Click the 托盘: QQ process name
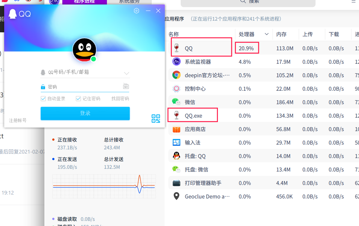The width and height of the screenshot is (359, 226). click(x=195, y=156)
